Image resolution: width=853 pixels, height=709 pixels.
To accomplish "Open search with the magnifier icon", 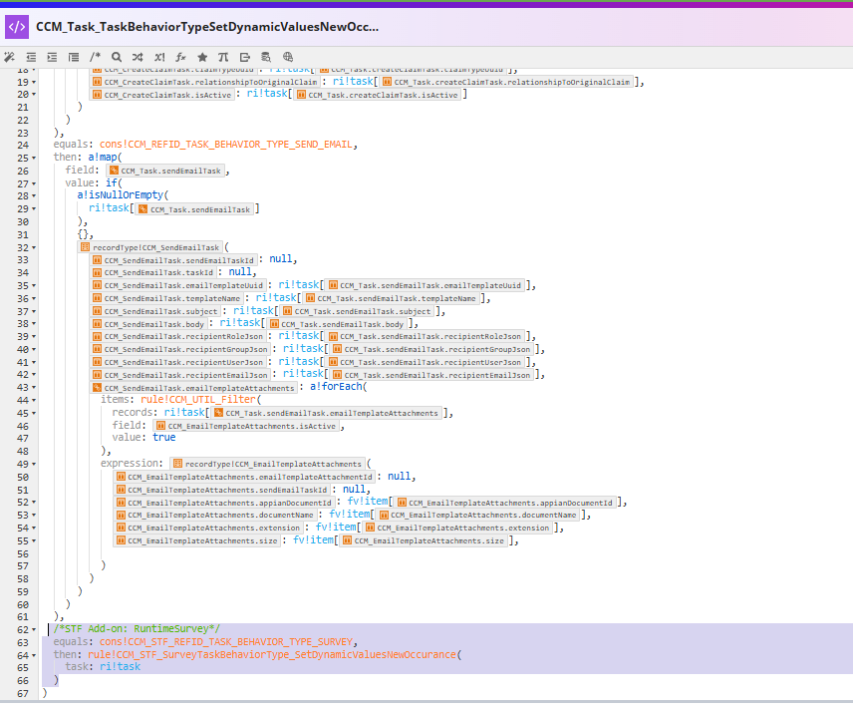I will tap(117, 57).
